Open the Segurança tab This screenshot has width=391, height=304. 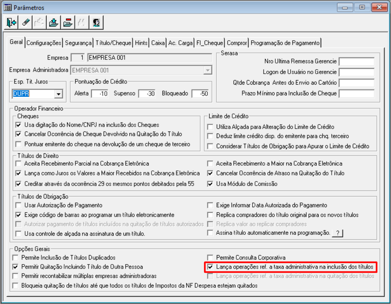[x=78, y=43]
